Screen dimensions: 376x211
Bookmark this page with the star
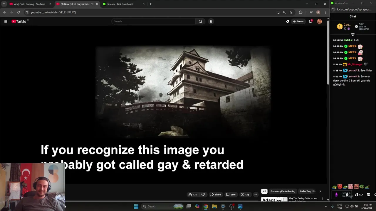pyautogui.click(x=291, y=12)
